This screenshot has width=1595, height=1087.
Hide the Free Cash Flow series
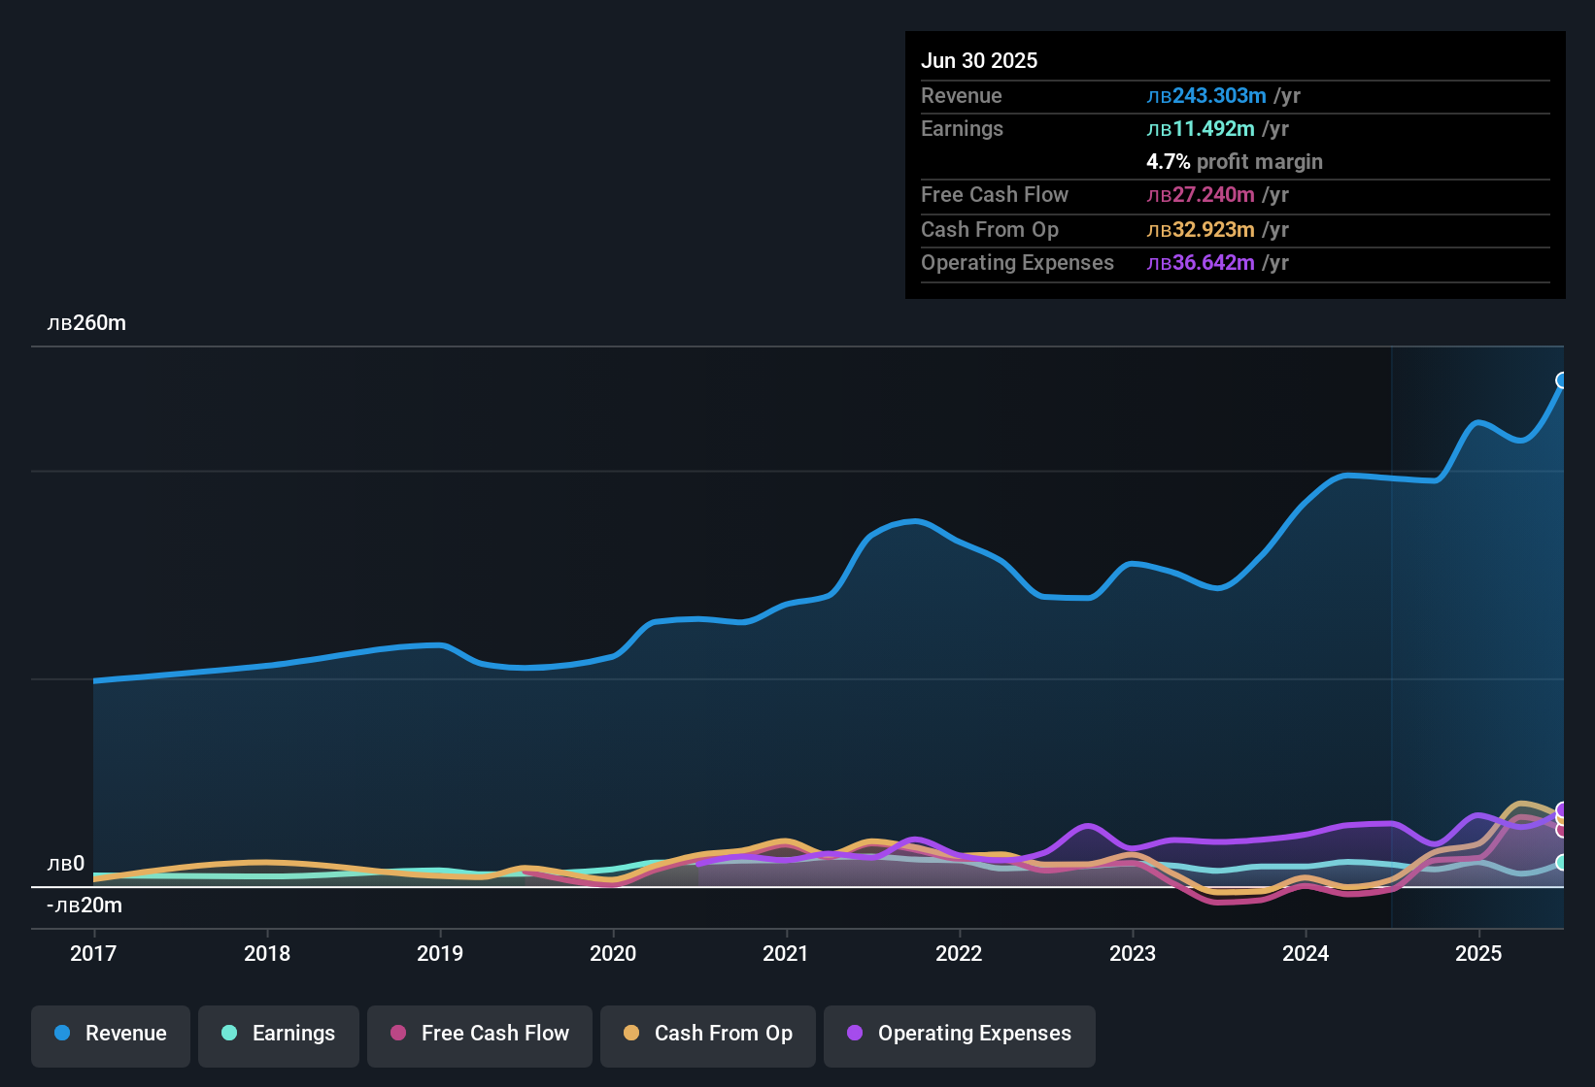[x=479, y=1035]
